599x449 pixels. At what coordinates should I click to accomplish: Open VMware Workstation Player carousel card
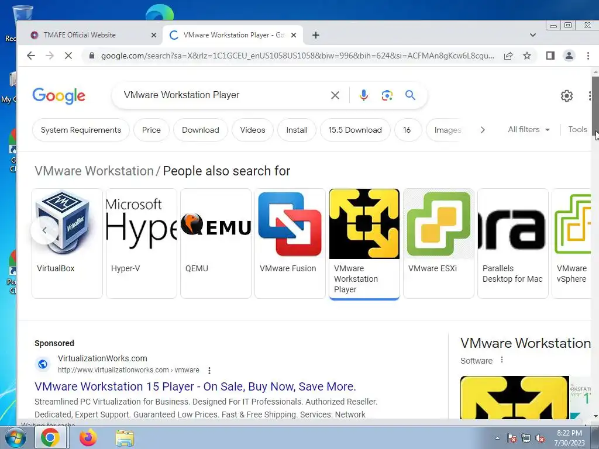364,243
